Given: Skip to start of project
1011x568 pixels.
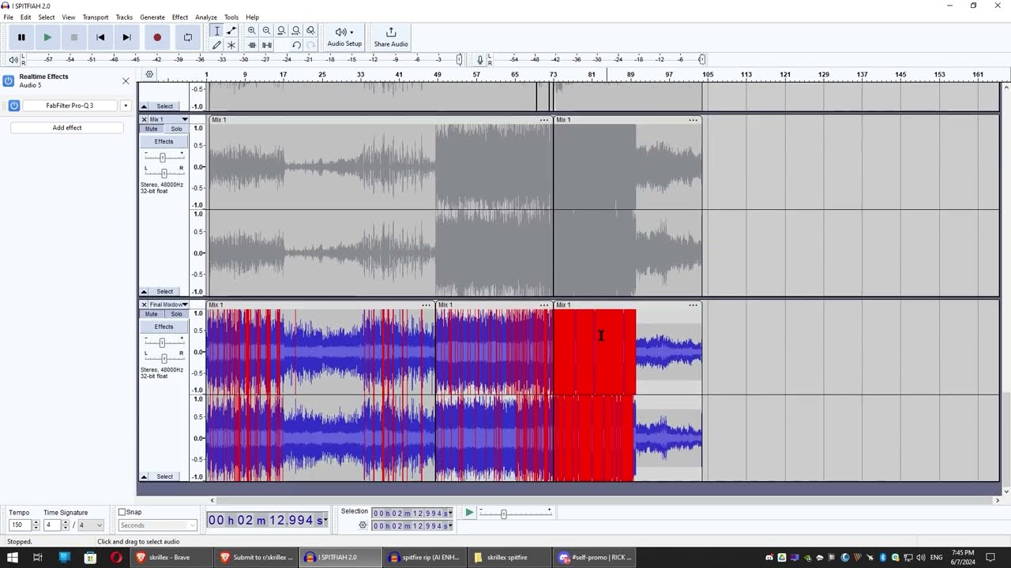Looking at the screenshot, I should point(100,37).
